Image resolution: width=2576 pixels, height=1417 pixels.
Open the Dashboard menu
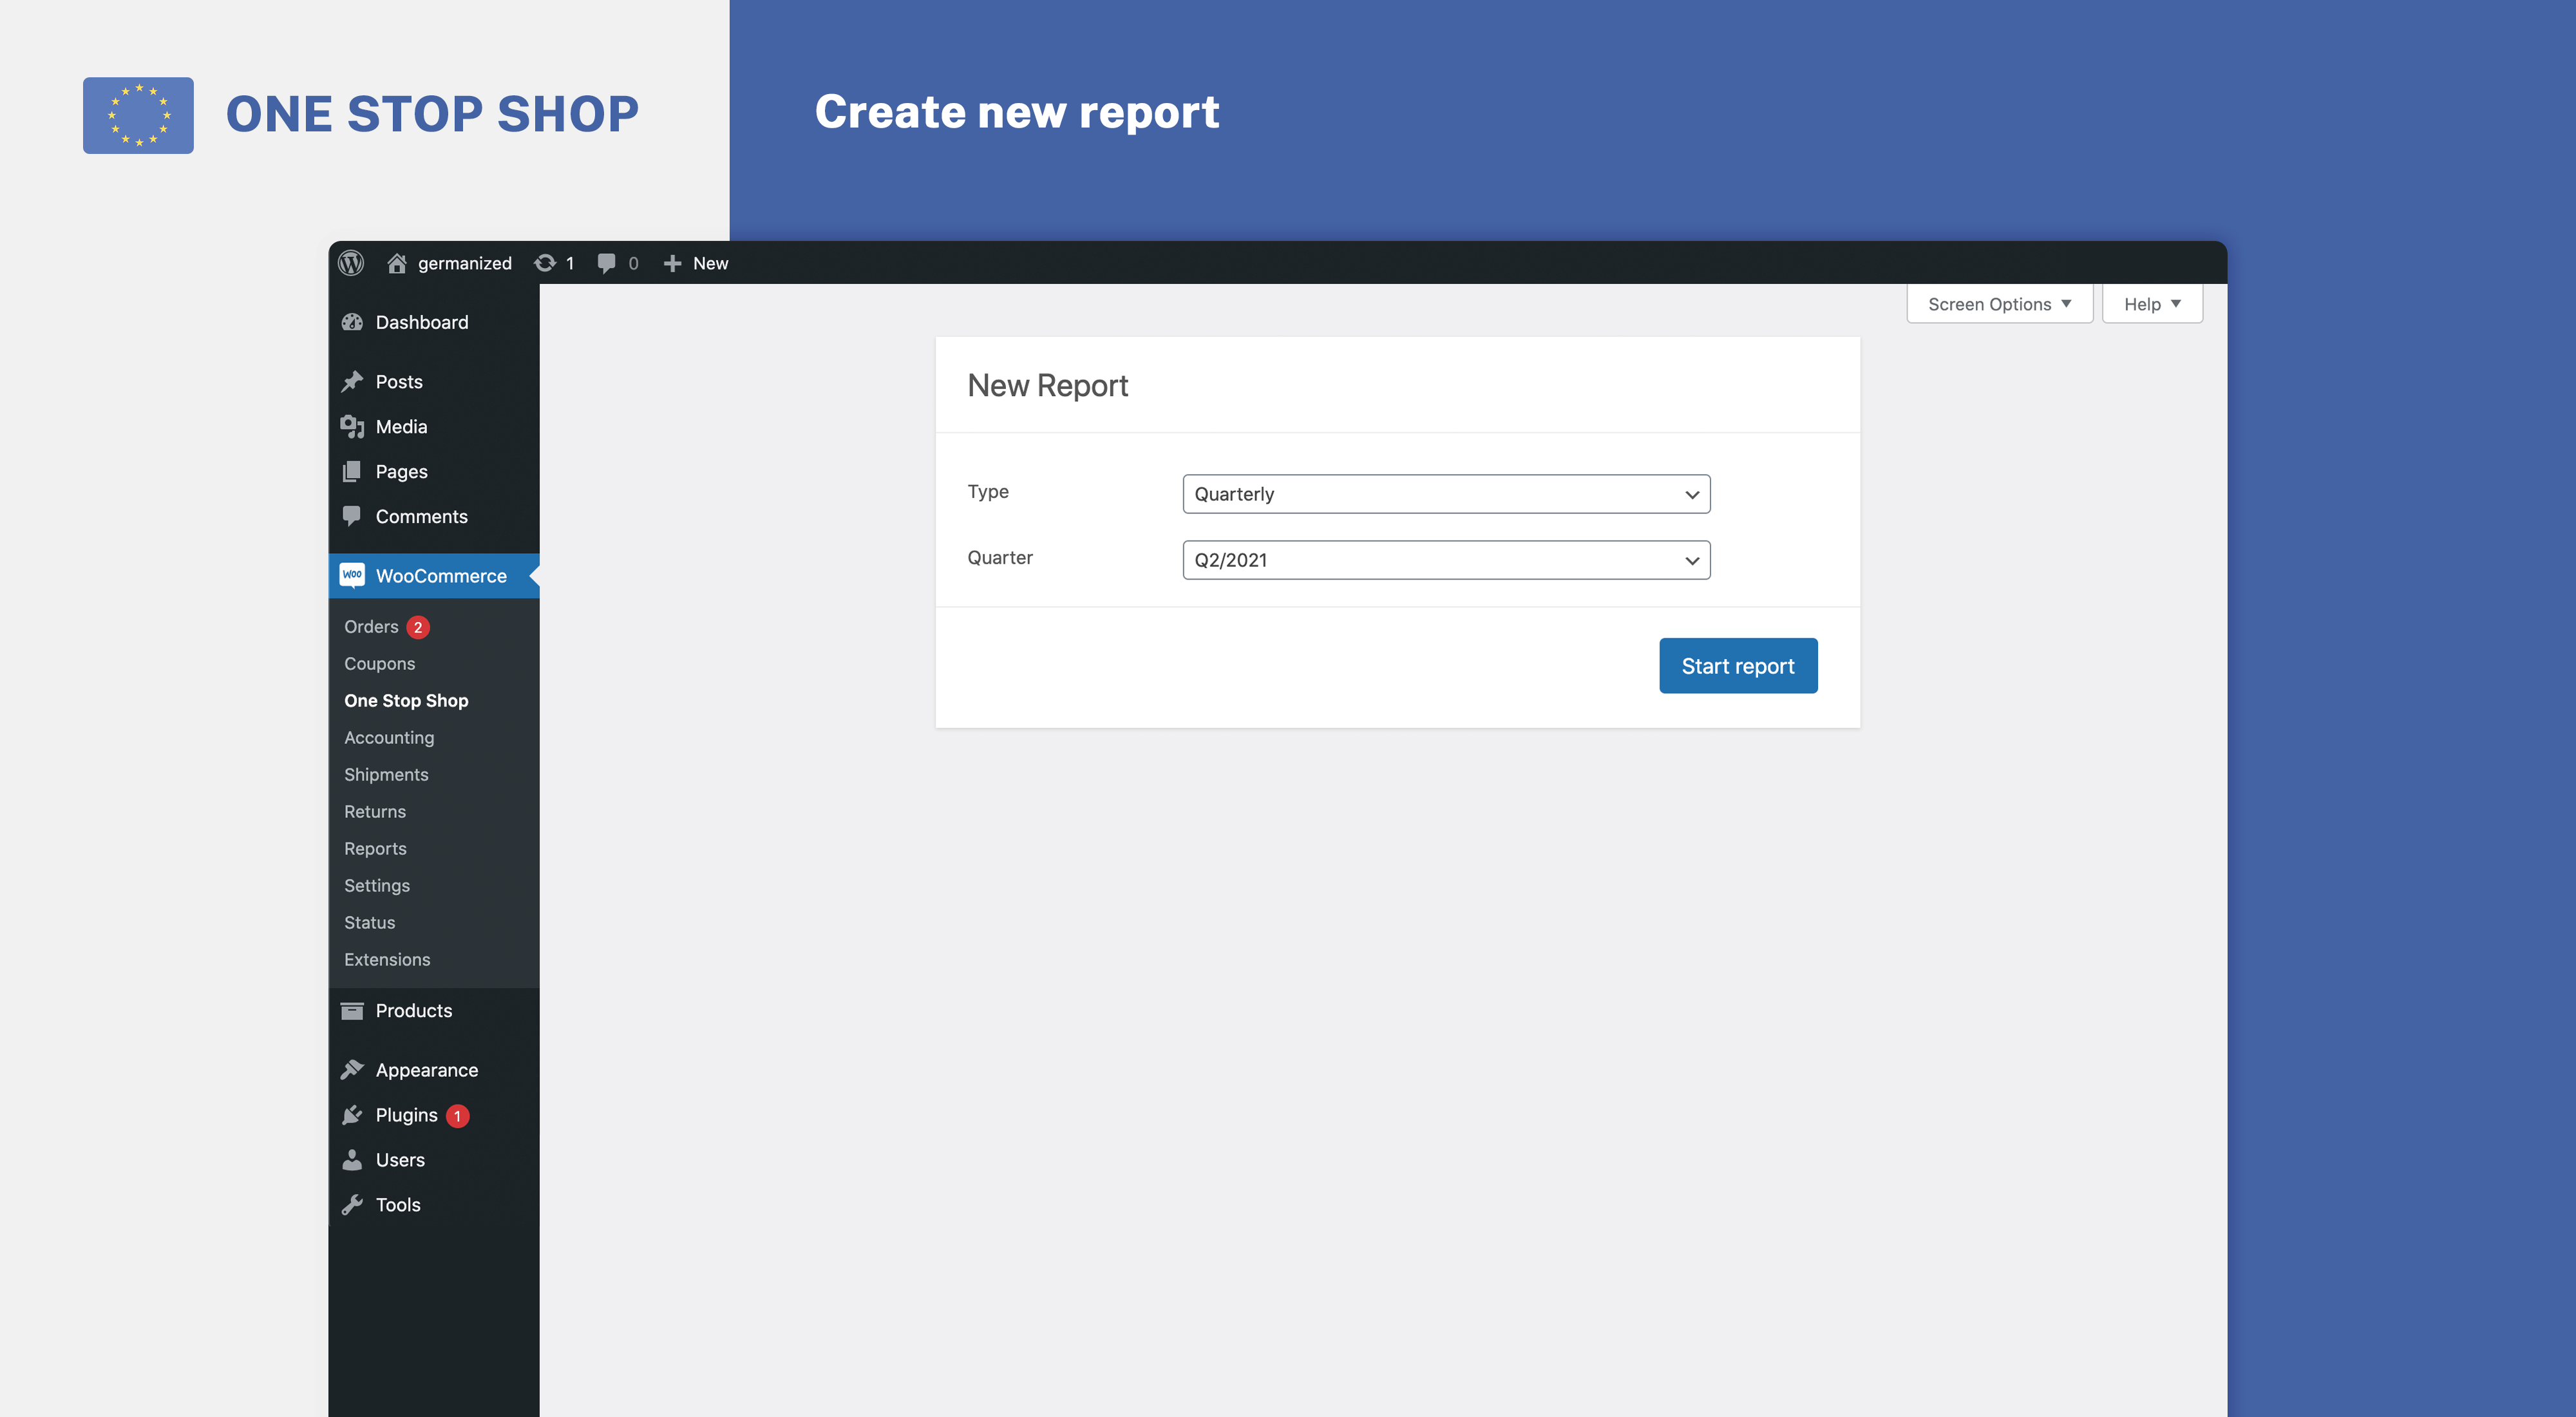(x=422, y=322)
